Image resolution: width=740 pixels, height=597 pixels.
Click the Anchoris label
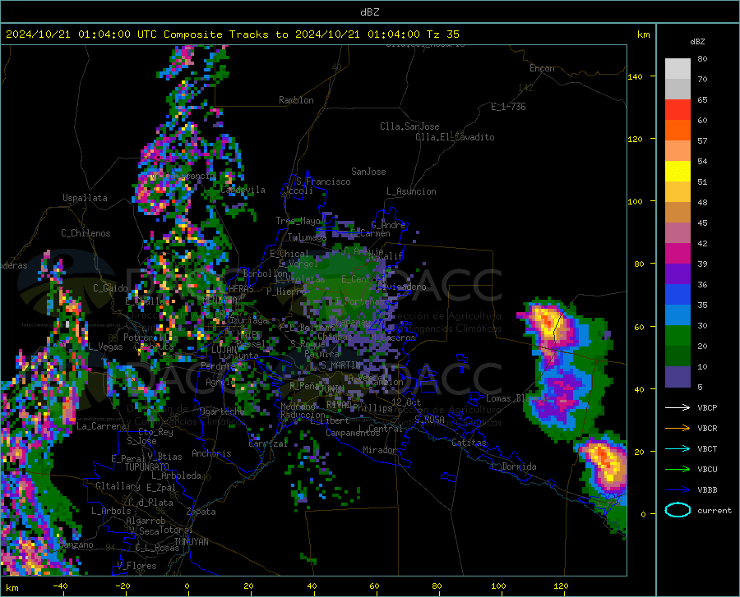point(211,454)
